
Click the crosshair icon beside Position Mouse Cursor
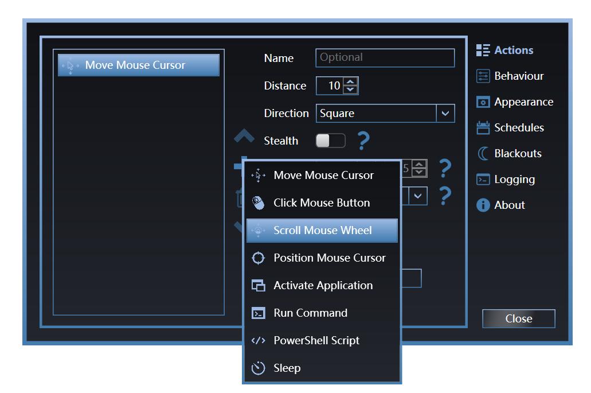(258, 258)
